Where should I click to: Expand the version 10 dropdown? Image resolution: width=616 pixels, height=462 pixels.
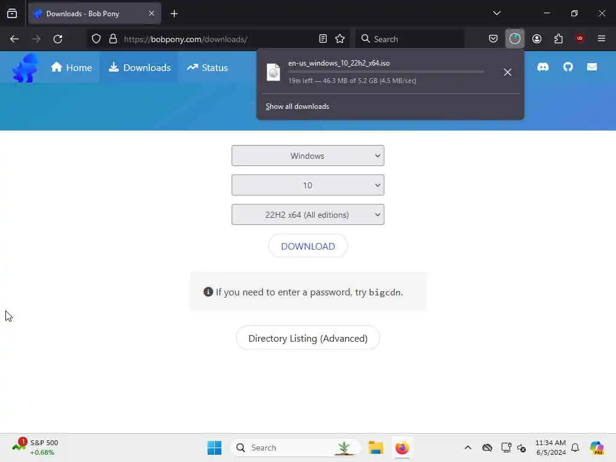[x=308, y=185]
